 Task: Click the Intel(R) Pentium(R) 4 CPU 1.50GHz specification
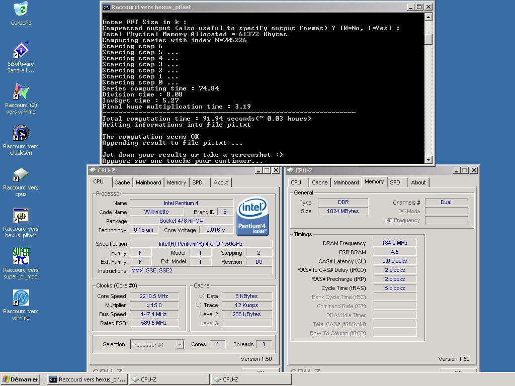coord(201,244)
